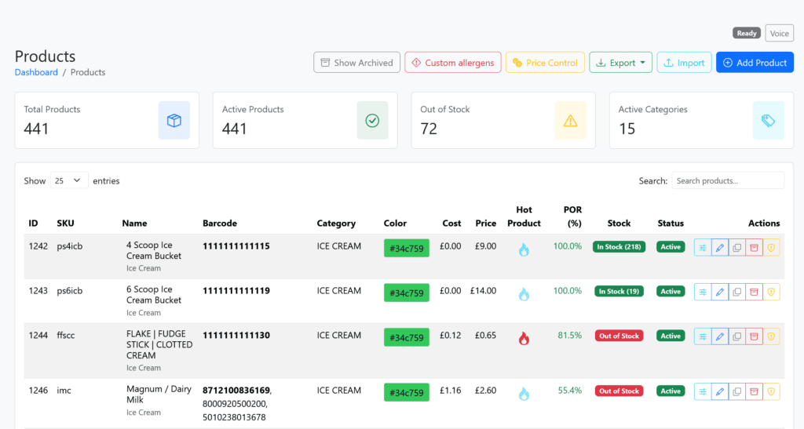Image resolution: width=804 pixels, height=429 pixels.
Task: Duplicate product 1243 with copy icon
Action: coord(736,292)
